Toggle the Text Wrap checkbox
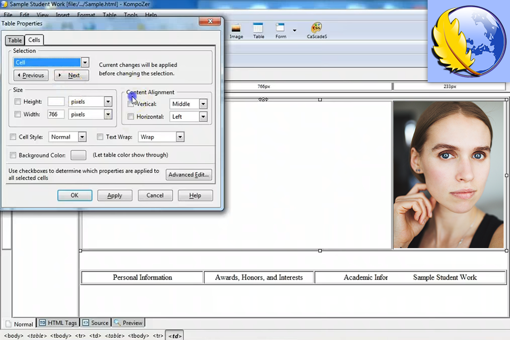 [x=100, y=137]
